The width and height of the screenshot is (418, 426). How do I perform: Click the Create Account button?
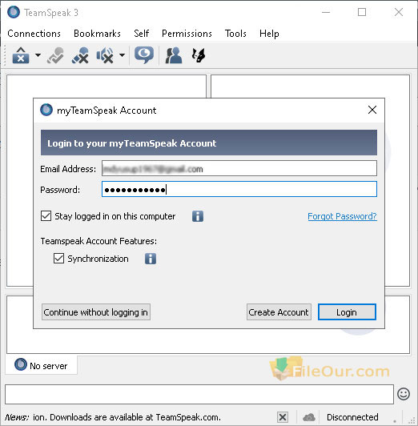279,312
